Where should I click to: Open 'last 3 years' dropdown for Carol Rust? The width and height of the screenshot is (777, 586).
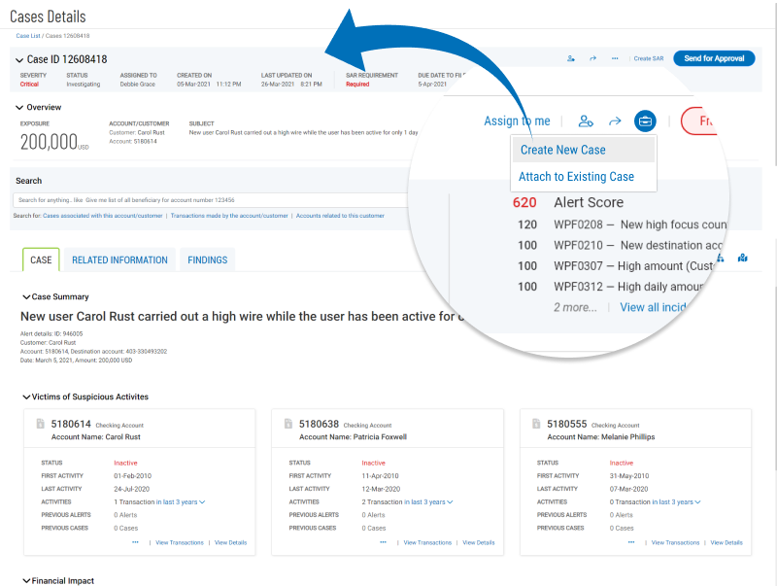184,501
